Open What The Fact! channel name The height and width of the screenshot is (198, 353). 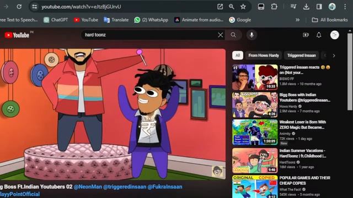point(291,189)
